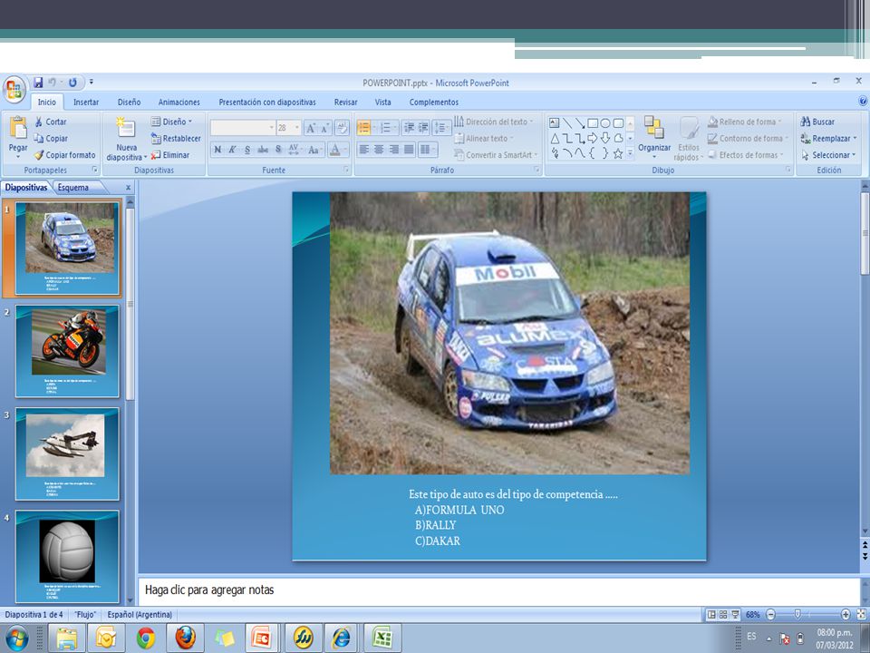Pick the rectangle shape in gallery
Image resolution: width=870 pixels, height=653 pixels.
click(593, 123)
